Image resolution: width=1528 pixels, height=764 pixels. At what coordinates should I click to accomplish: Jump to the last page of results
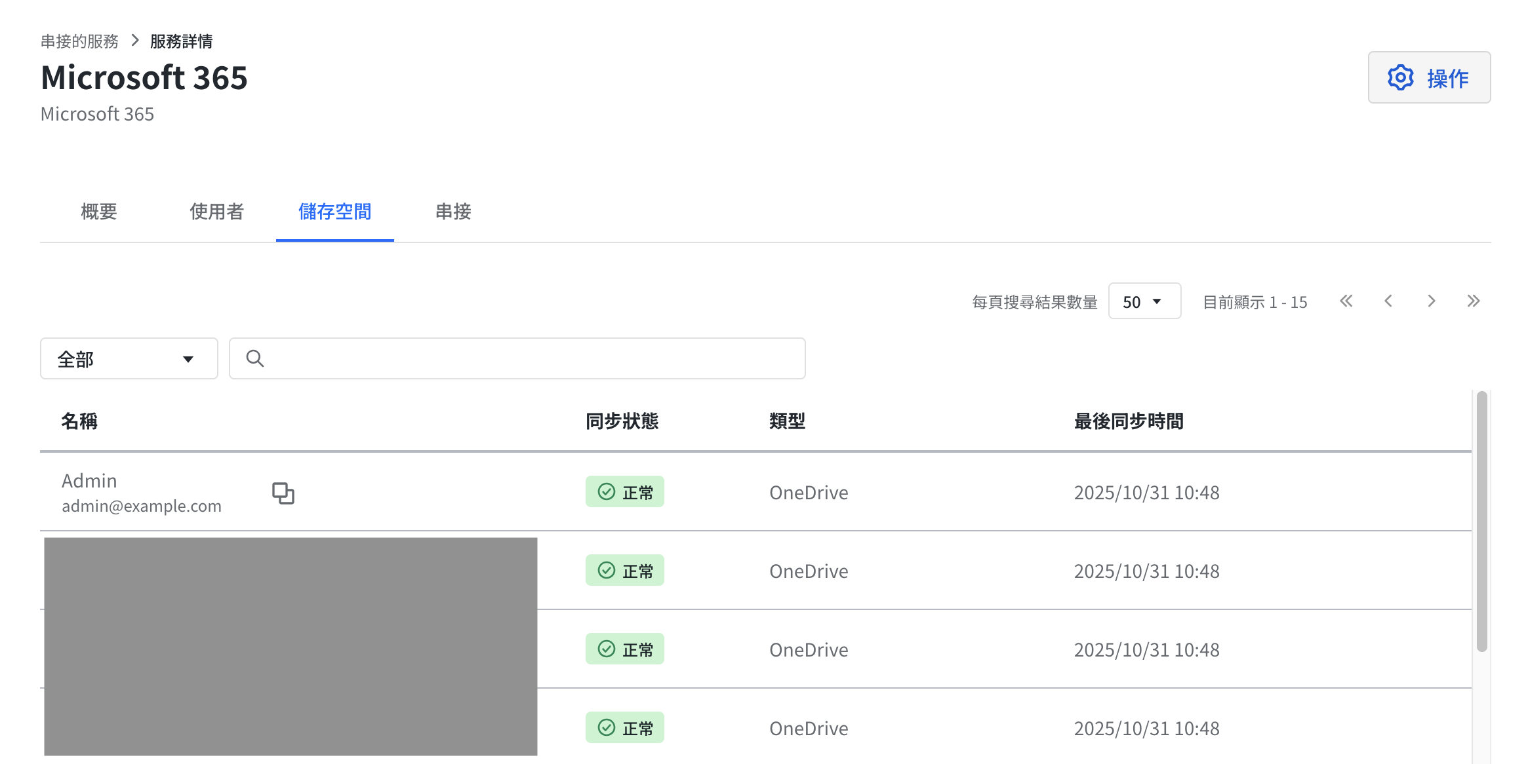point(1474,301)
